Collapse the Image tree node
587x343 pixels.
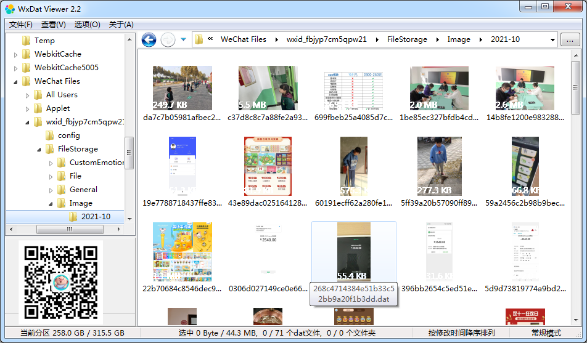[x=51, y=204]
